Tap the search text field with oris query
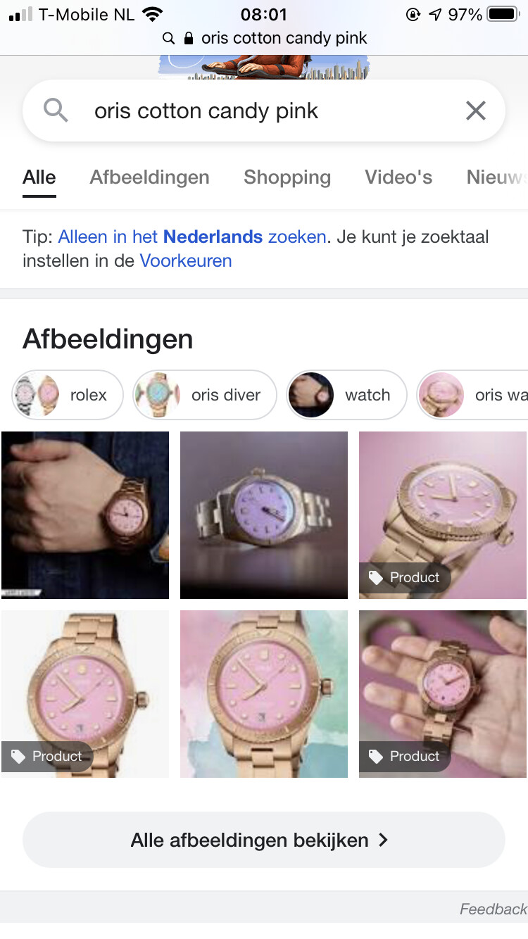This screenshot has height=939, width=528. (x=264, y=111)
